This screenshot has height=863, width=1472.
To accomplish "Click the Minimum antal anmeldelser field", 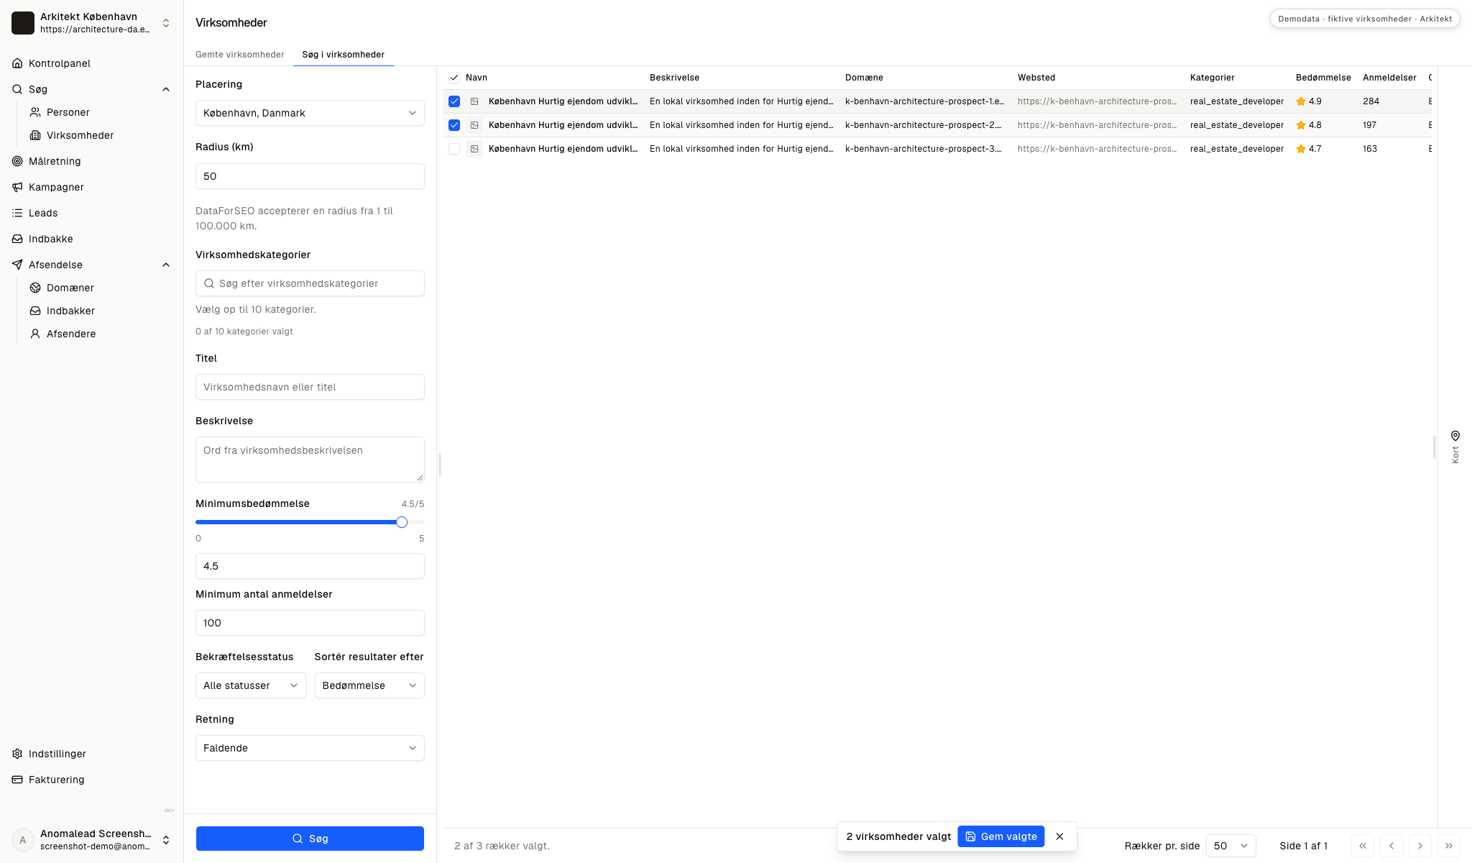I will (x=310, y=623).
